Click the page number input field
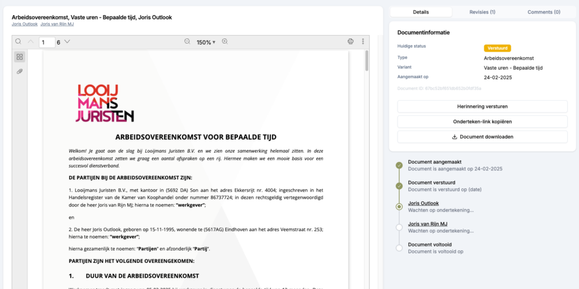This screenshot has height=289, width=579. pyautogui.click(x=46, y=42)
